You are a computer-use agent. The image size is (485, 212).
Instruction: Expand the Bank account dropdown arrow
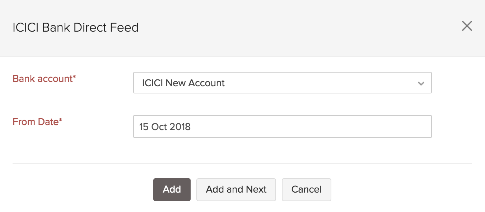[x=421, y=83]
